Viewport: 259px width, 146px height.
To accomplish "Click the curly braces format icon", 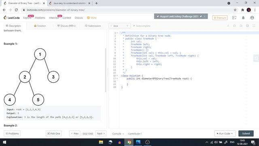I will pos(234,26).
